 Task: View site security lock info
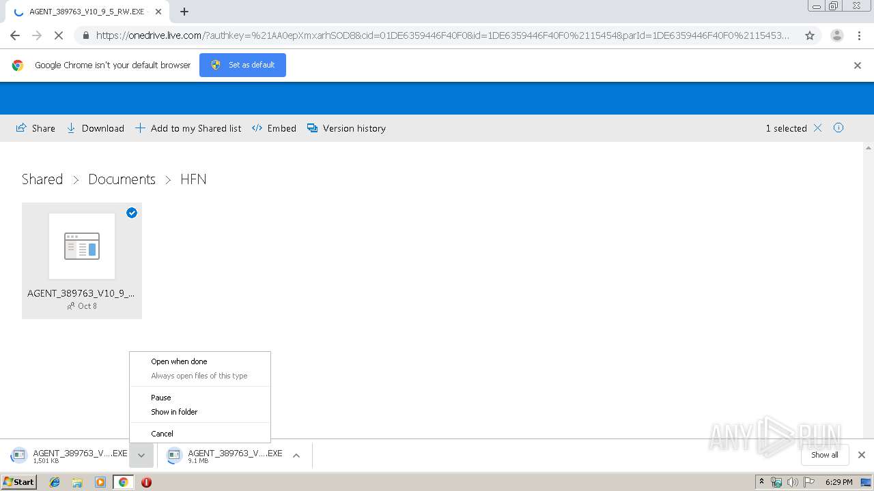coord(85,35)
